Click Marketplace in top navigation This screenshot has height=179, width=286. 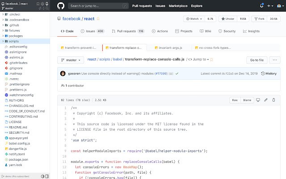pyautogui.click(x=178, y=6)
